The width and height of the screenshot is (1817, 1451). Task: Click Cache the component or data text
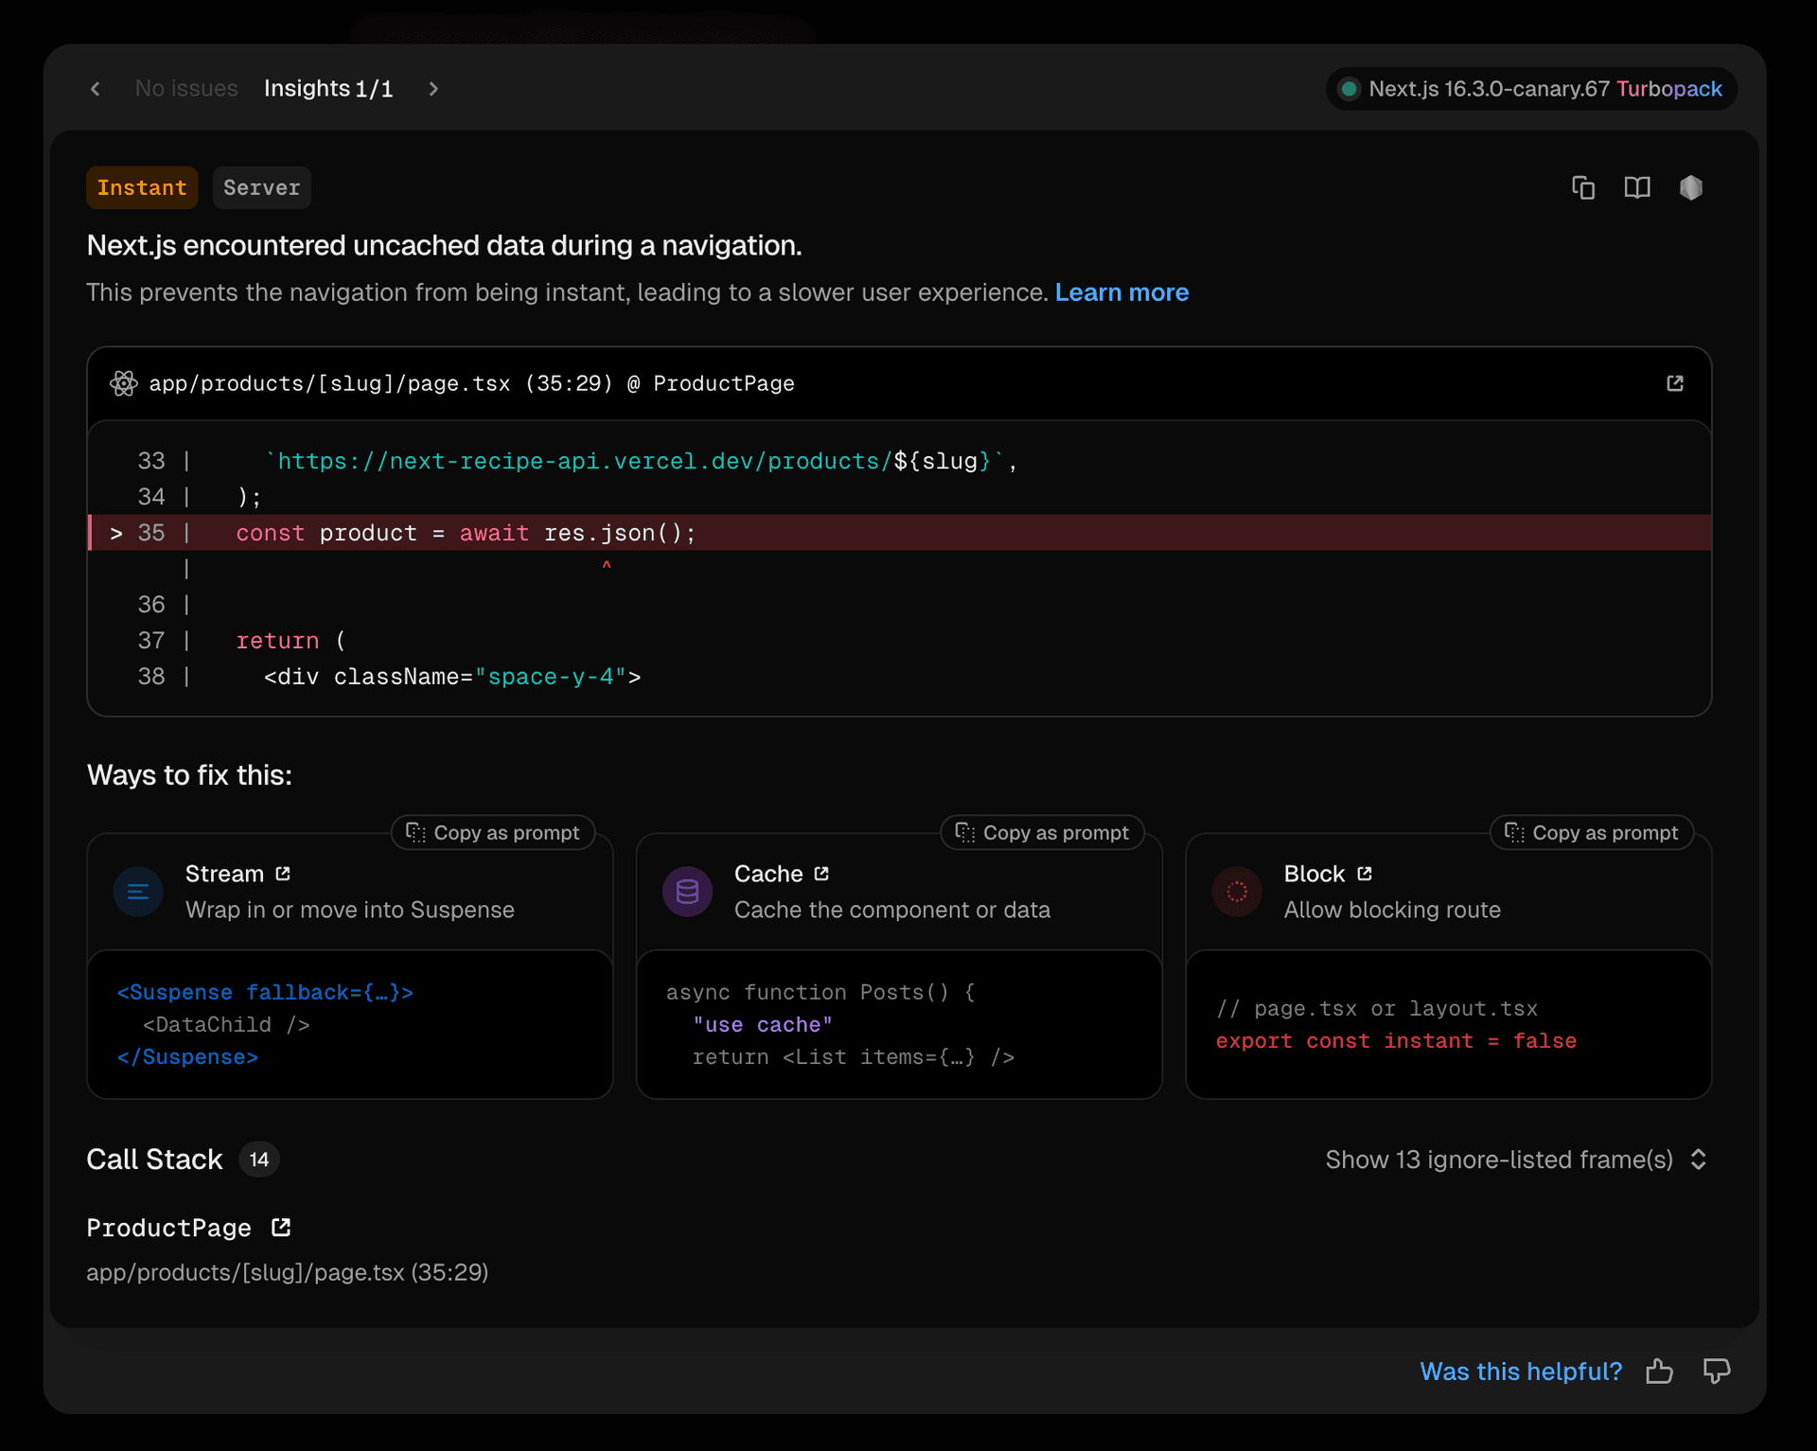pyautogui.click(x=892, y=910)
